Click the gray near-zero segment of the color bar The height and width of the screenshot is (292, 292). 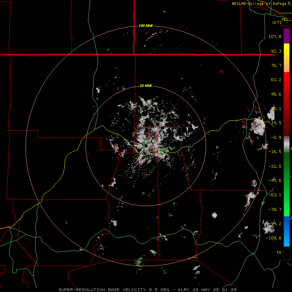(x=286, y=144)
